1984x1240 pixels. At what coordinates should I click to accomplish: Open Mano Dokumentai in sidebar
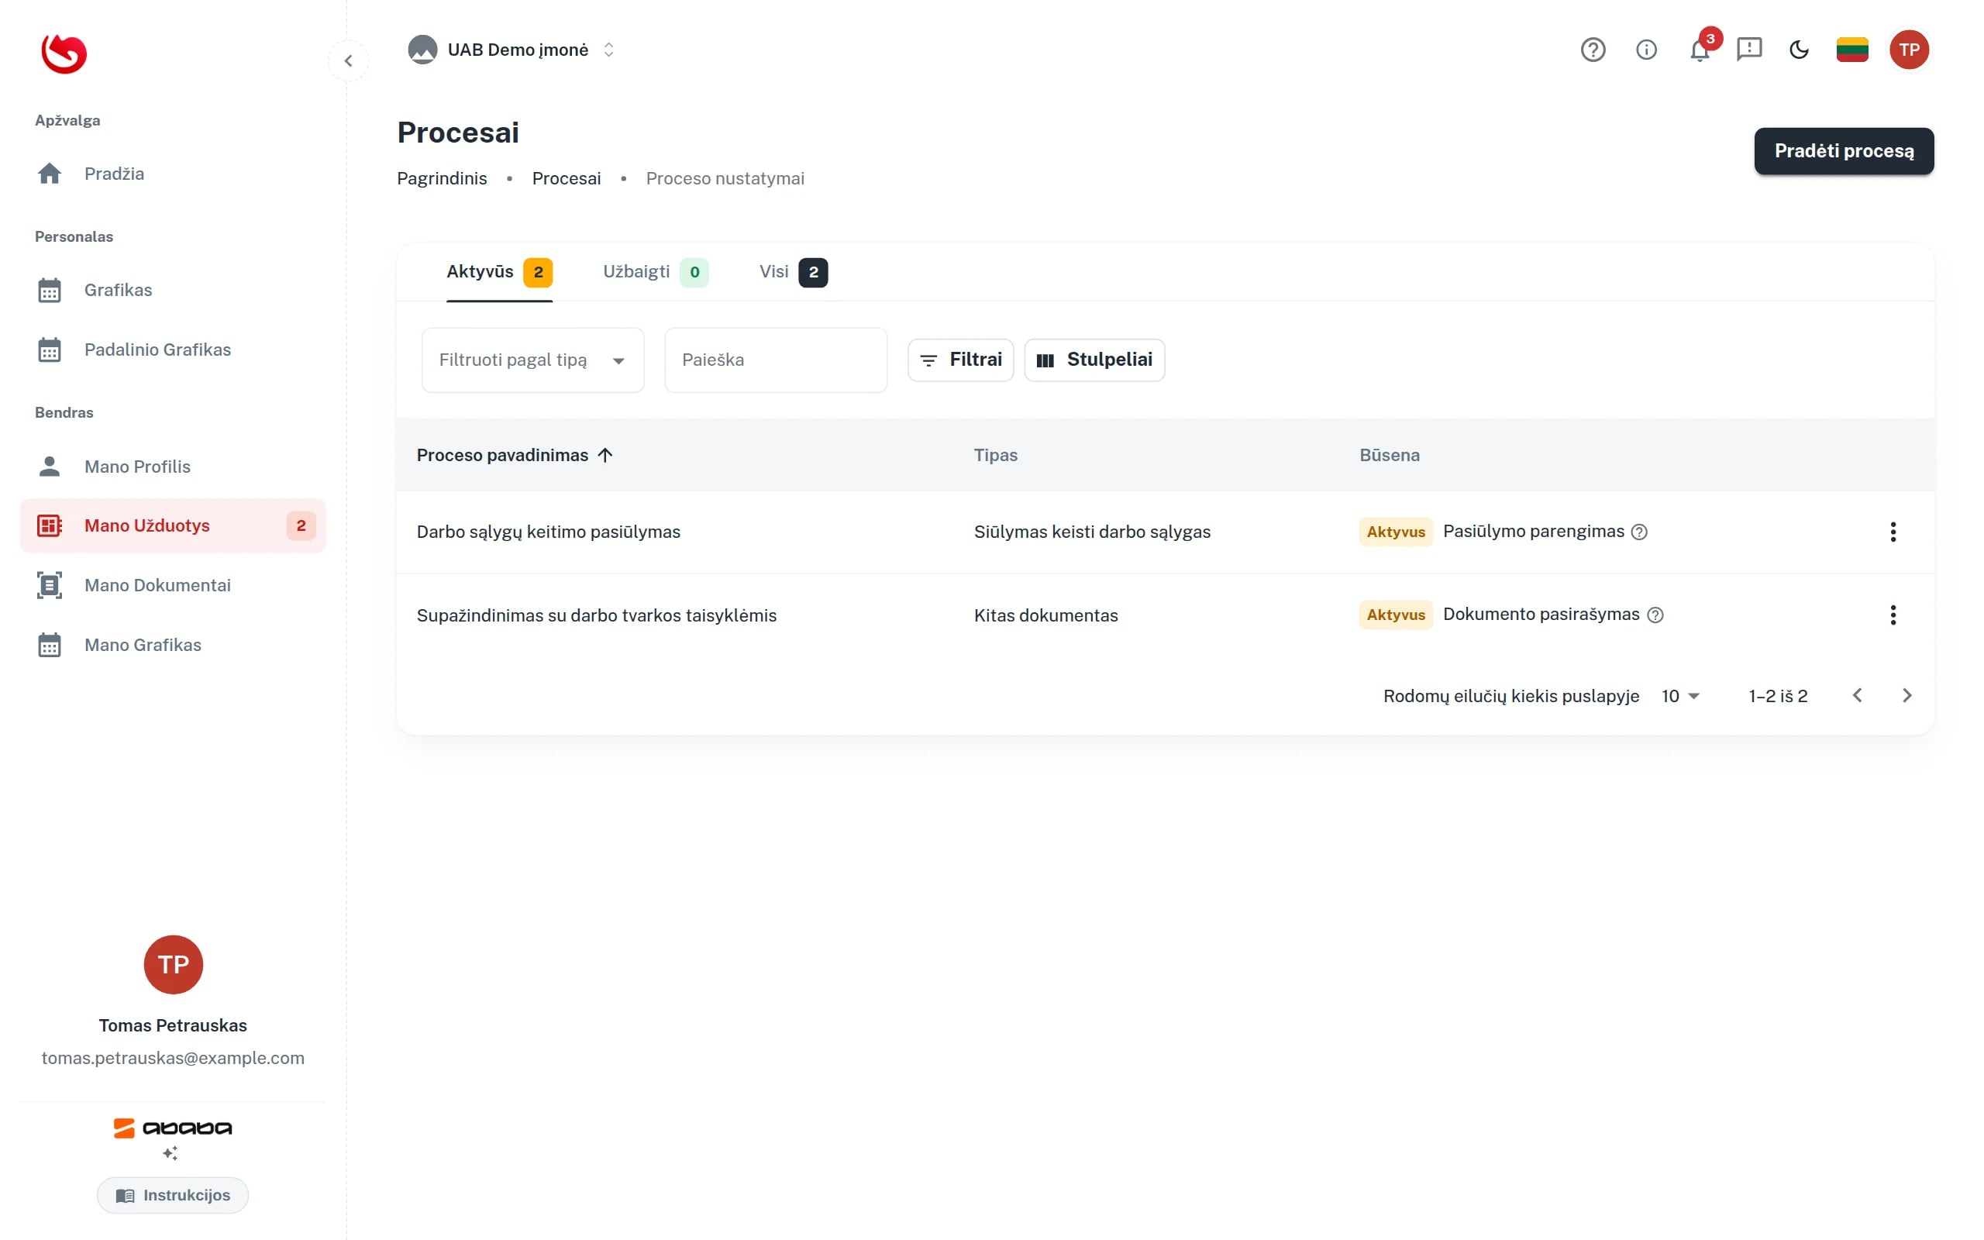173,586
